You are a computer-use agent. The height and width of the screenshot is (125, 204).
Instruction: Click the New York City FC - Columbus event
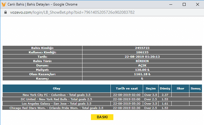click(x=57, y=95)
